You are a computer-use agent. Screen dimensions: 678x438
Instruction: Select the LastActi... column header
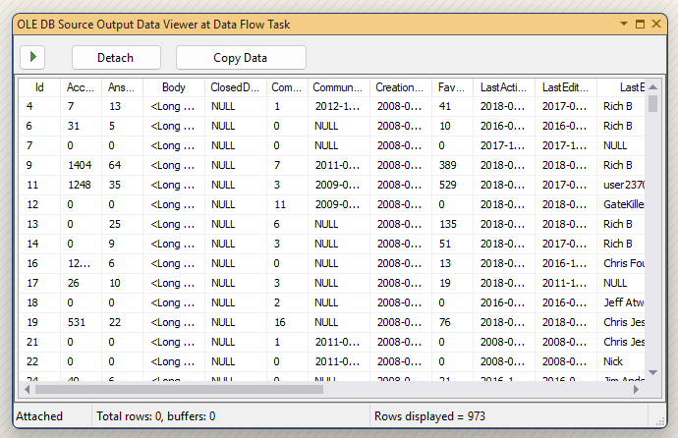504,87
